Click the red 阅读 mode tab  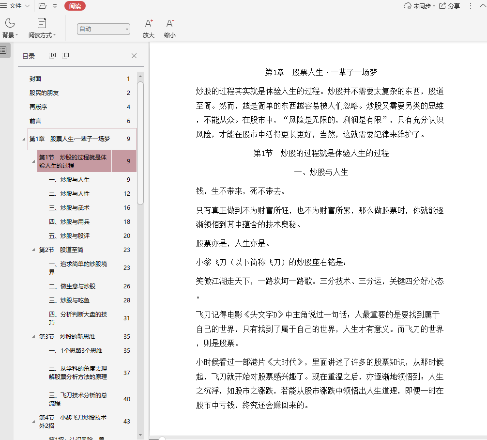pyautogui.click(x=75, y=6)
